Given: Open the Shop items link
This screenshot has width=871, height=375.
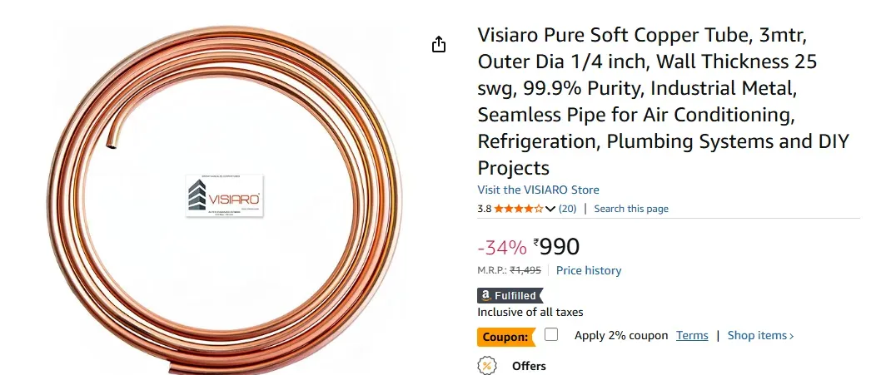Looking at the screenshot, I should (760, 336).
